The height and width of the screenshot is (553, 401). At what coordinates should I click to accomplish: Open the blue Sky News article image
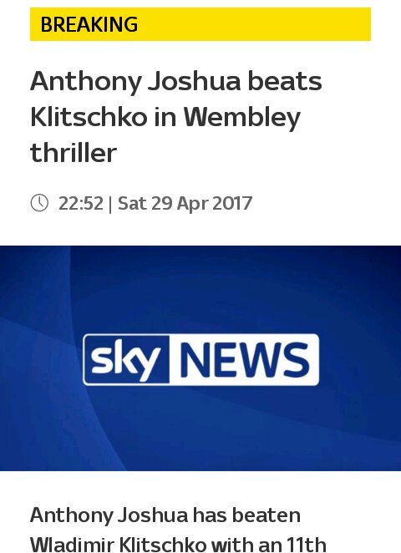200,358
